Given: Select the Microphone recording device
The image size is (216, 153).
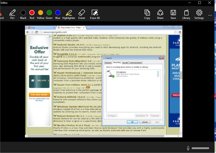Looking at the screenshot, I should coord(133,74).
